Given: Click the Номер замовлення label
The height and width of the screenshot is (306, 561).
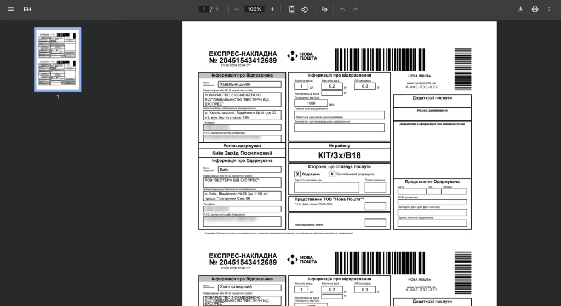Looking at the screenshot, I should (x=432, y=111).
